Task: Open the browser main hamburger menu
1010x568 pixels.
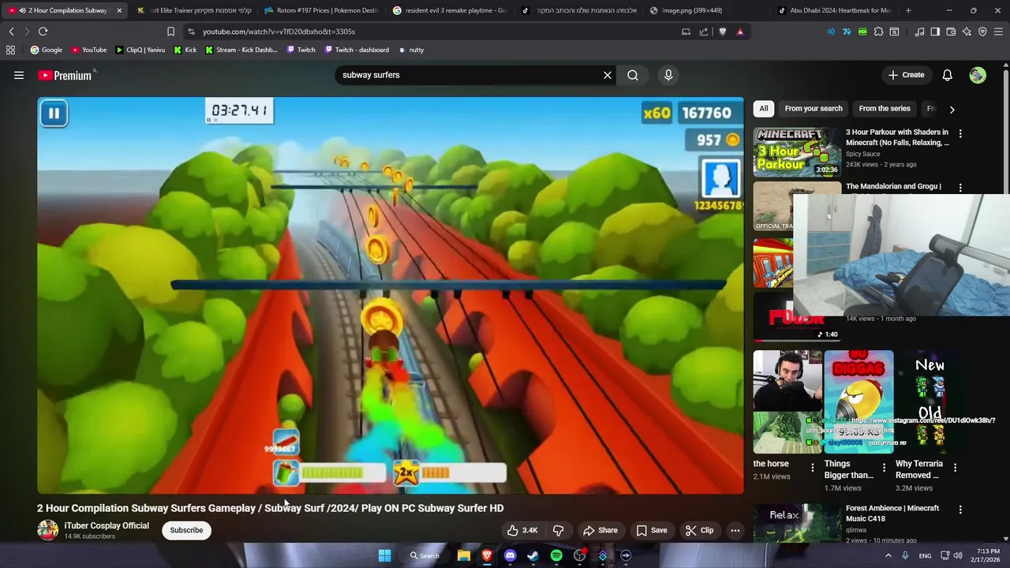Action: tap(999, 32)
